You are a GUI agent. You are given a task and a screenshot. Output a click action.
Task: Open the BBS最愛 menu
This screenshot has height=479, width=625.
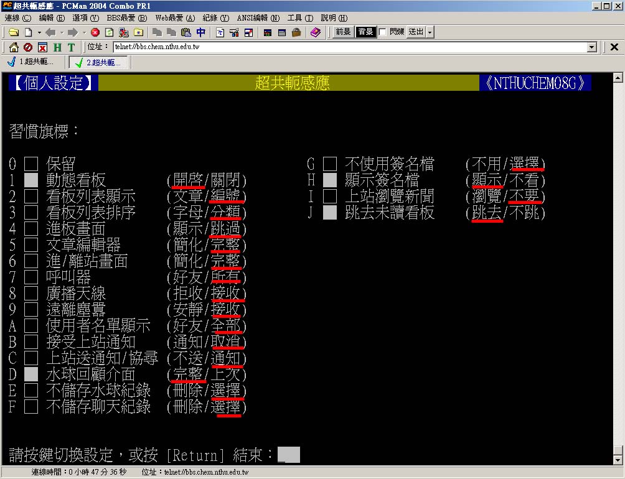point(126,18)
